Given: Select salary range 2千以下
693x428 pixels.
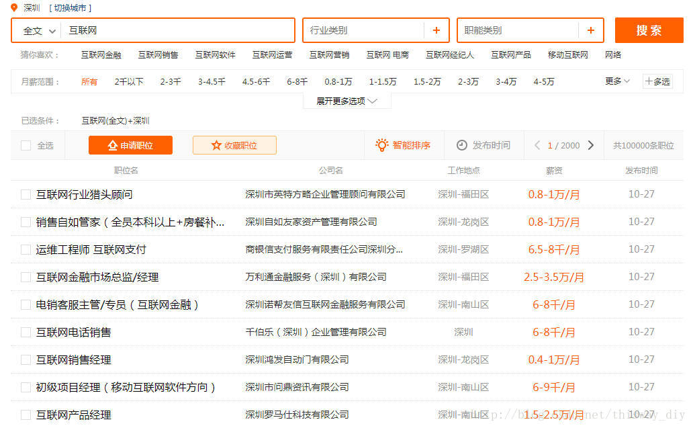Looking at the screenshot, I should pos(129,82).
